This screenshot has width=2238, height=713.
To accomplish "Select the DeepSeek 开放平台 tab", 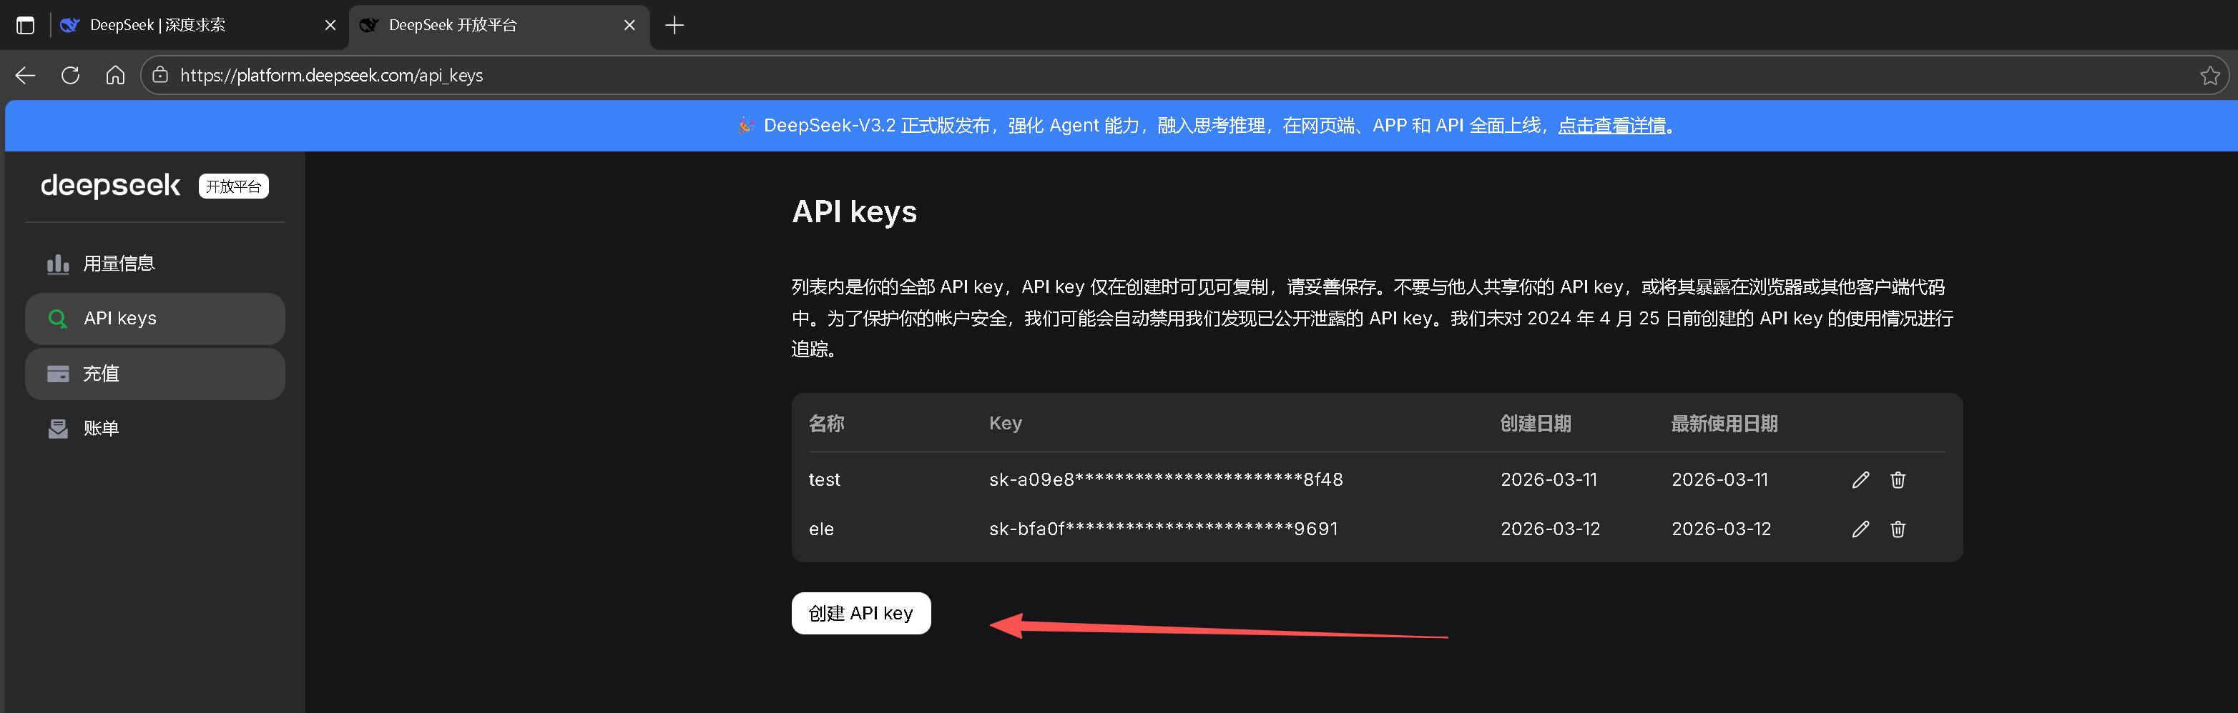I will [x=499, y=25].
